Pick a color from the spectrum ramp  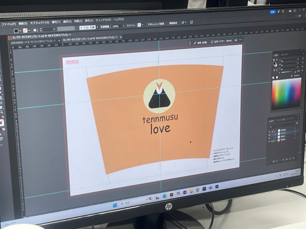click(286, 93)
